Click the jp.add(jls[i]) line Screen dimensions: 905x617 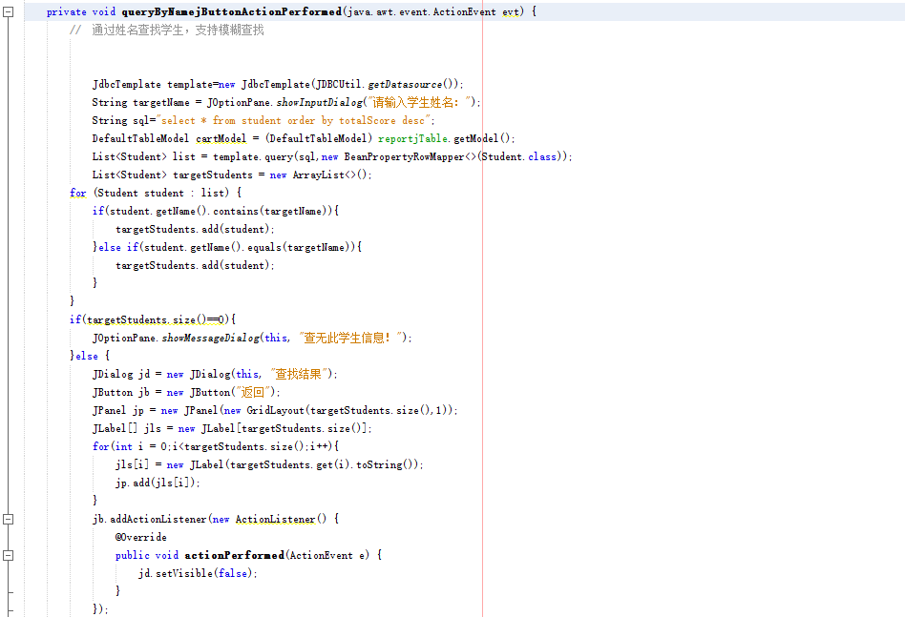tap(158, 483)
